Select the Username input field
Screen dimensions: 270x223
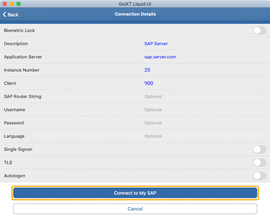point(153,110)
